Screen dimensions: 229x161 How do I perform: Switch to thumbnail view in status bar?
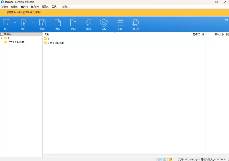click(165, 159)
